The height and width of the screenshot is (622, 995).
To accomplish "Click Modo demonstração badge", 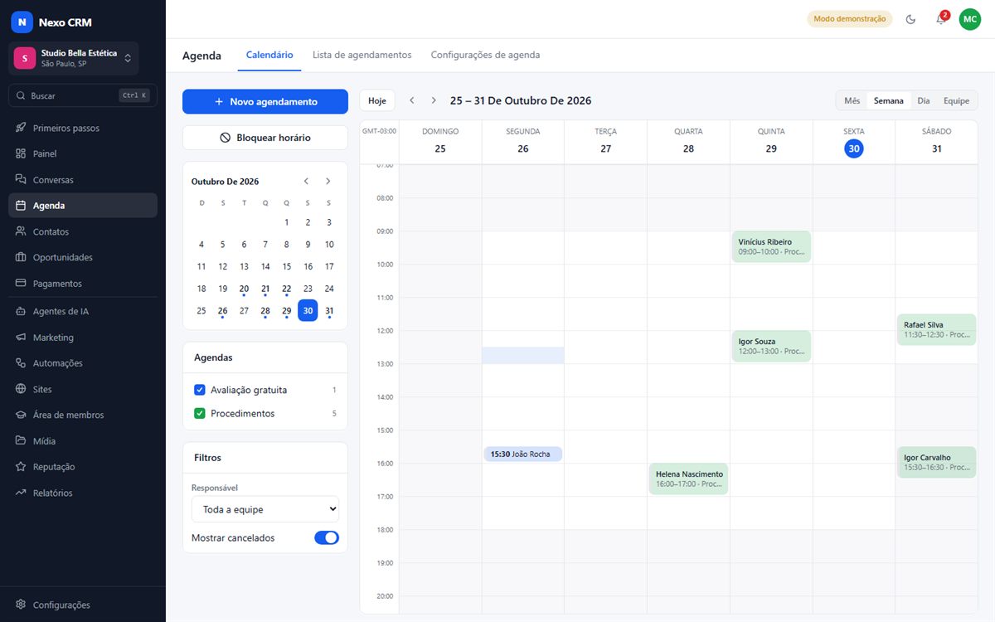I will (850, 19).
